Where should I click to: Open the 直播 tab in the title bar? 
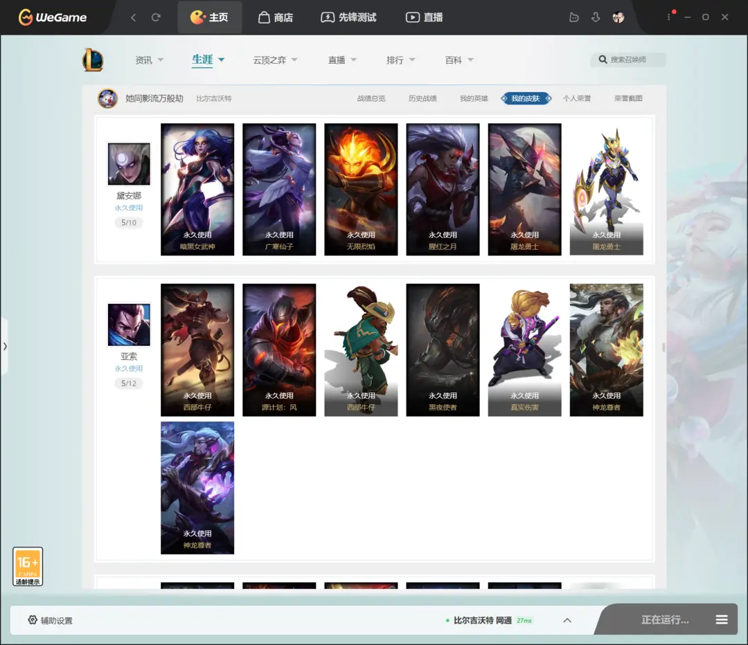click(424, 17)
